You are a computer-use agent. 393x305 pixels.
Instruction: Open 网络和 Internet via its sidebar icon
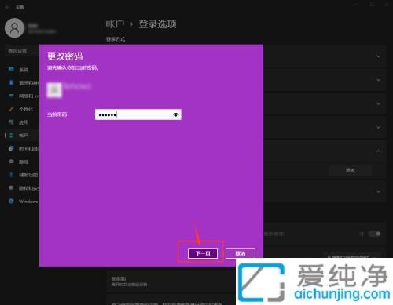[11, 96]
